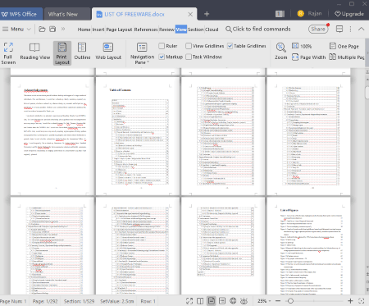Enable the Ruler checkbox
Screen dimensions: 369x306
click(162, 46)
